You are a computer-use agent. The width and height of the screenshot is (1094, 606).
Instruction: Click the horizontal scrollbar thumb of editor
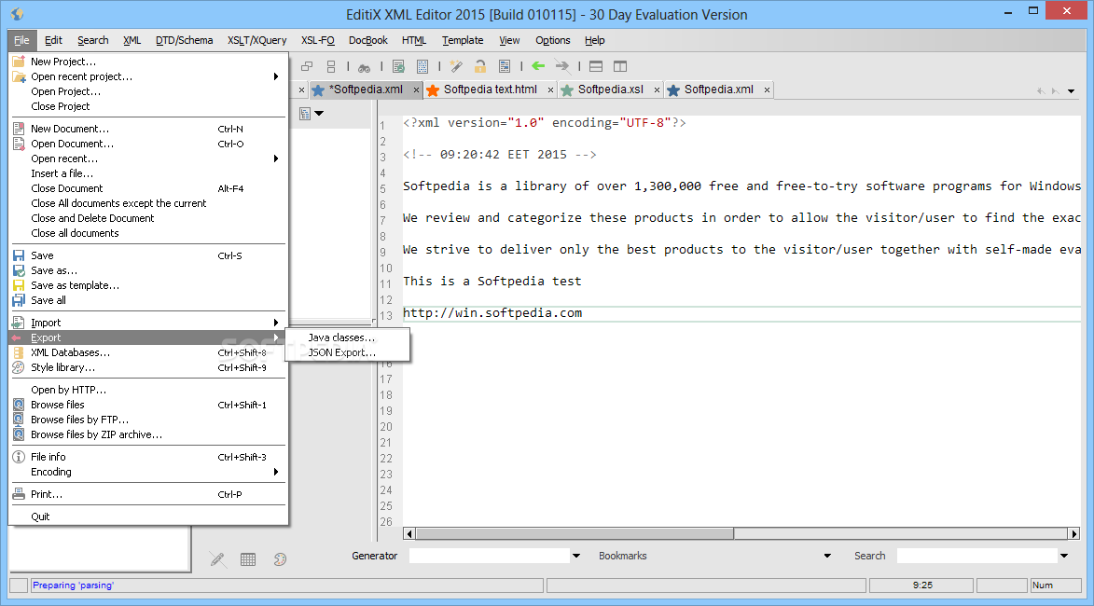click(575, 533)
